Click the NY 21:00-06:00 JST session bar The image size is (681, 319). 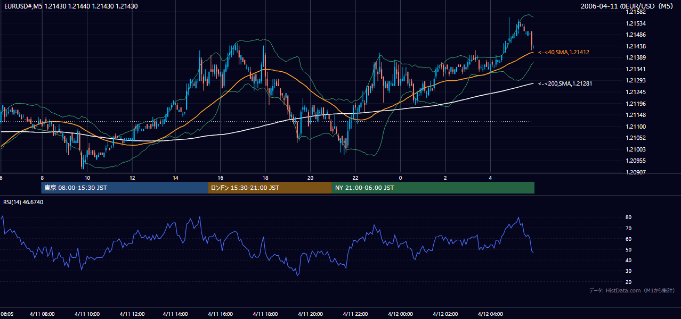(x=433, y=188)
